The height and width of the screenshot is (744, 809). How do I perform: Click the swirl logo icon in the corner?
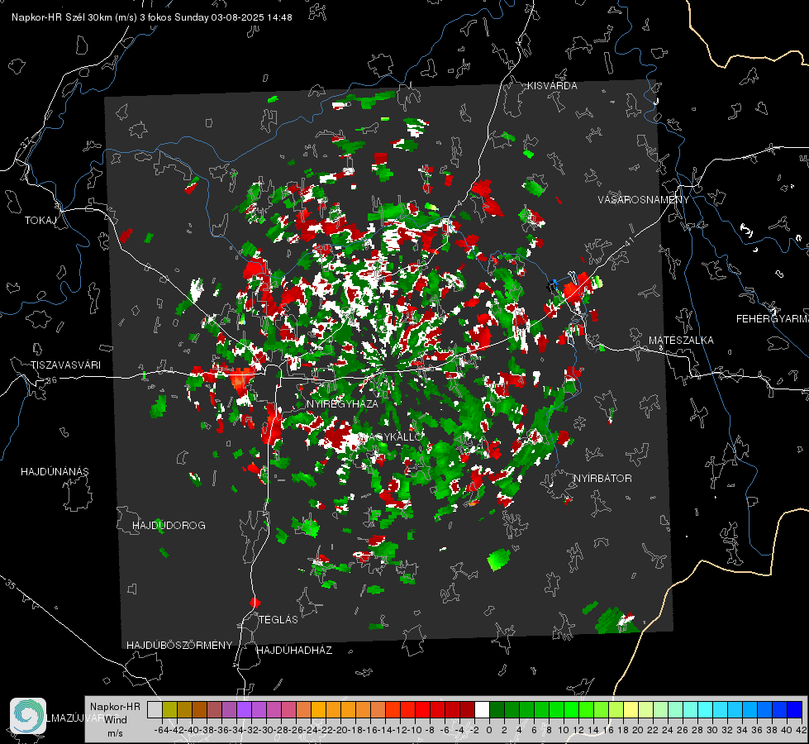pyautogui.click(x=28, y=716)
